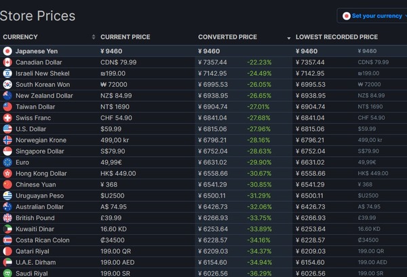Click the $59.99 current price cell
407x277 pixels.
[x=111, y=129]
